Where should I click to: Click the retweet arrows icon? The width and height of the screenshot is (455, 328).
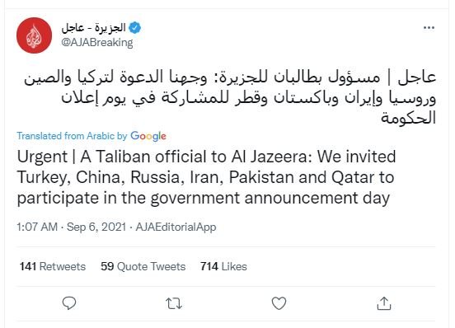(x=174, y=303)
